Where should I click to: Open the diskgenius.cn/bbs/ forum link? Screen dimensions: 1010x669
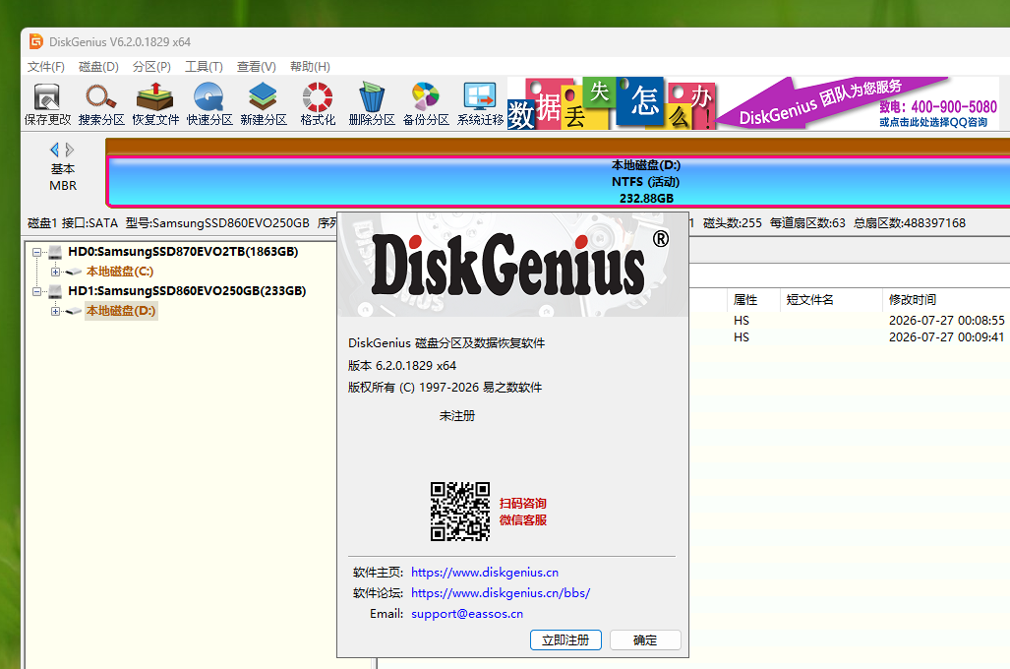(501, 593)
